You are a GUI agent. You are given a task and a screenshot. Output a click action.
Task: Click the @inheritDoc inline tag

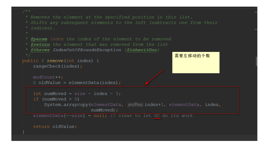(142, 50)
